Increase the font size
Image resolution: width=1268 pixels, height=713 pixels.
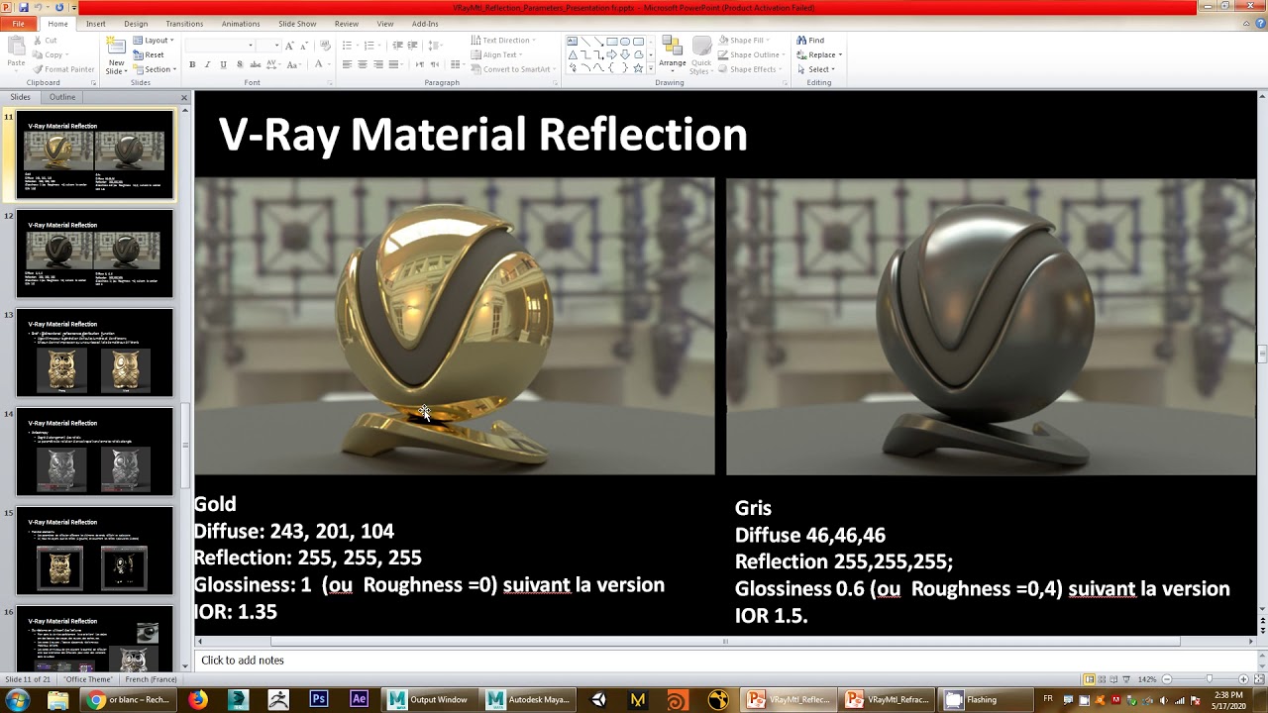point(289,46)
